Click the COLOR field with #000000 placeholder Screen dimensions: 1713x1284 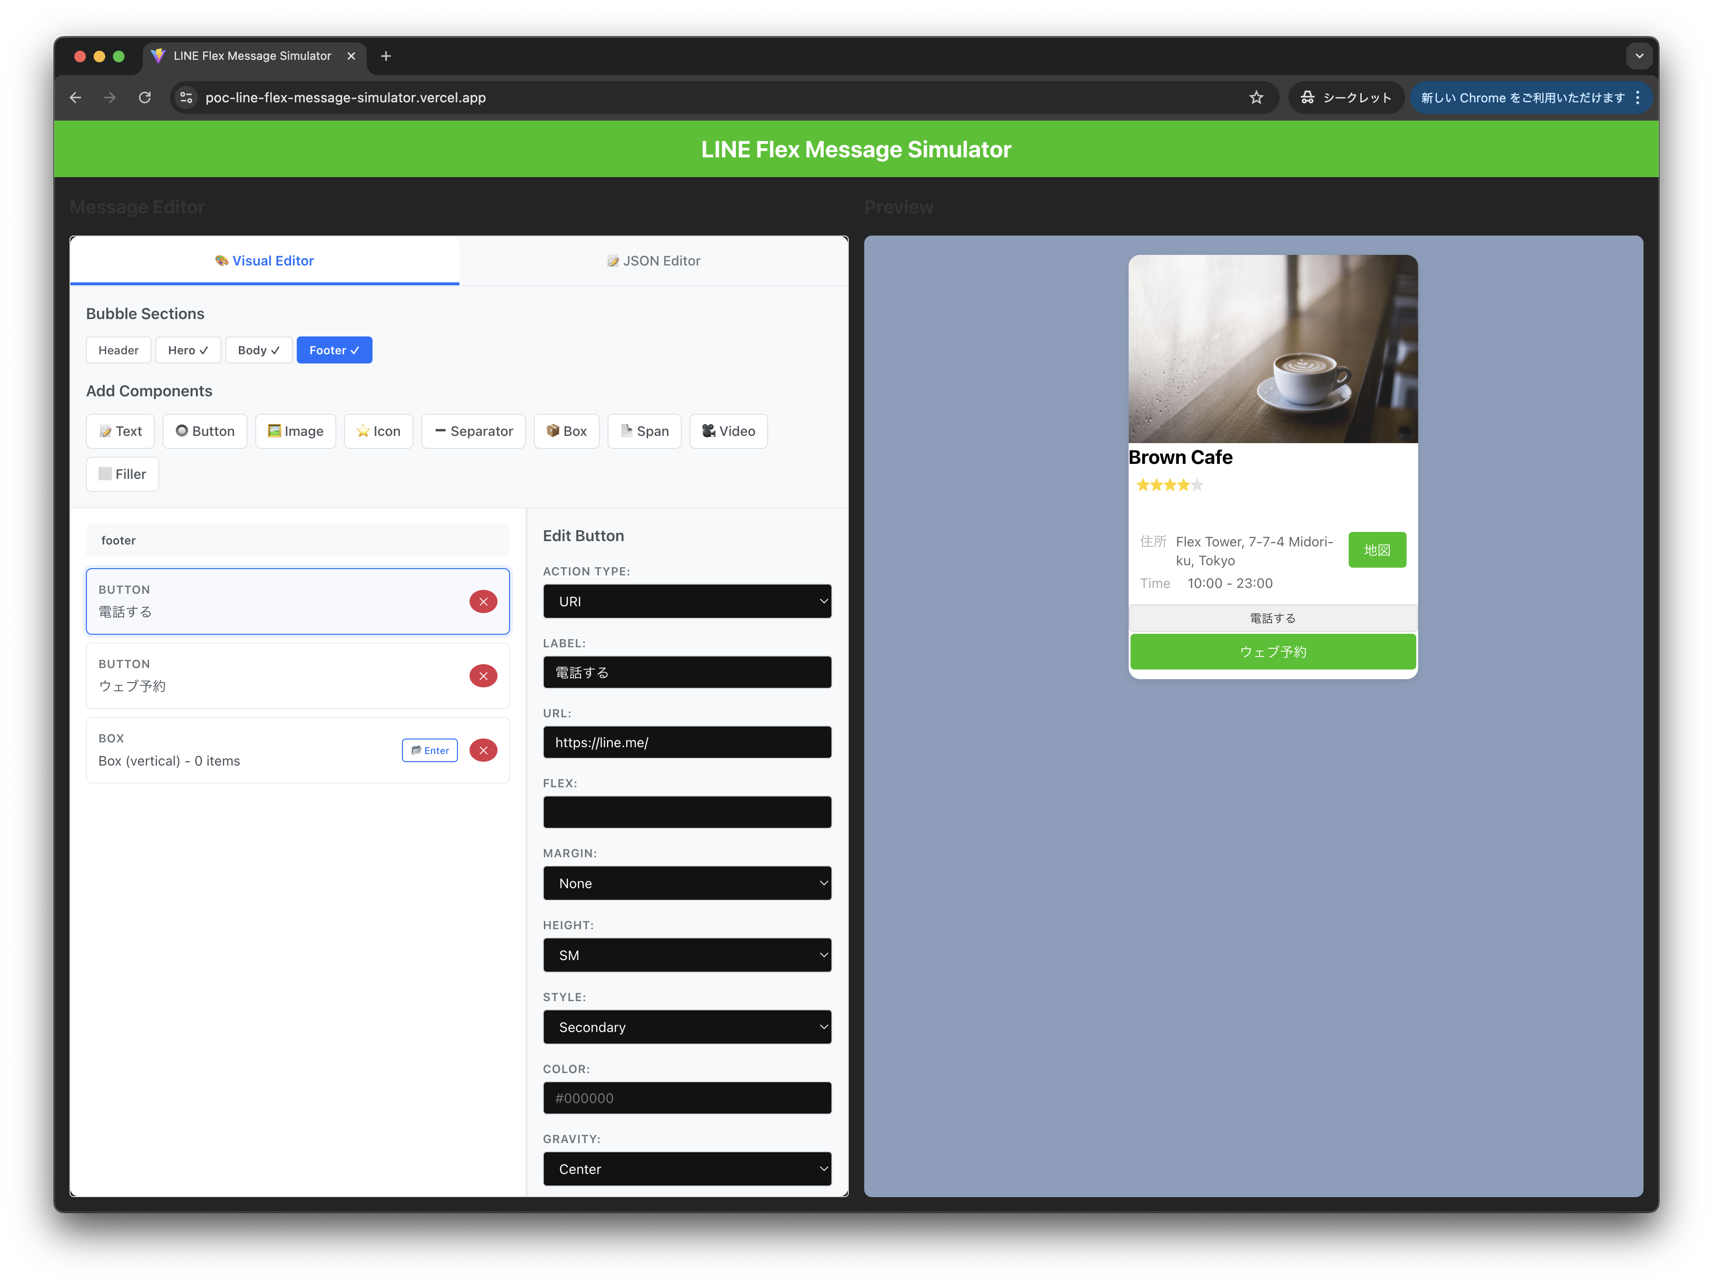coord(687,1097)
